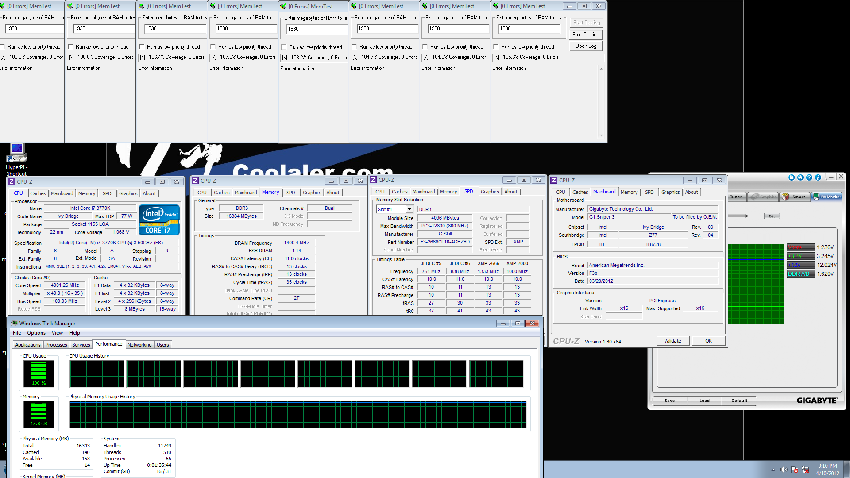
Task: Click scroll-up arrow in last MemTest error list
Action: 601,69
